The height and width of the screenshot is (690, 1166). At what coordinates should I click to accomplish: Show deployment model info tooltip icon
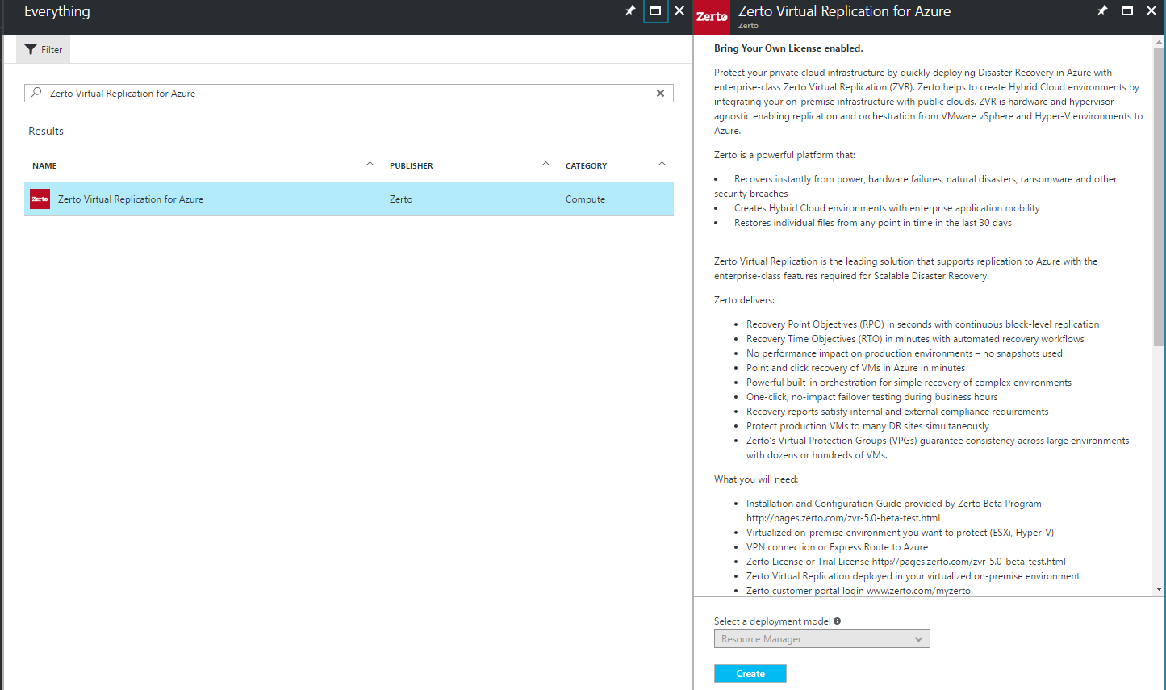pyautogui.click(x=838, y=621)
